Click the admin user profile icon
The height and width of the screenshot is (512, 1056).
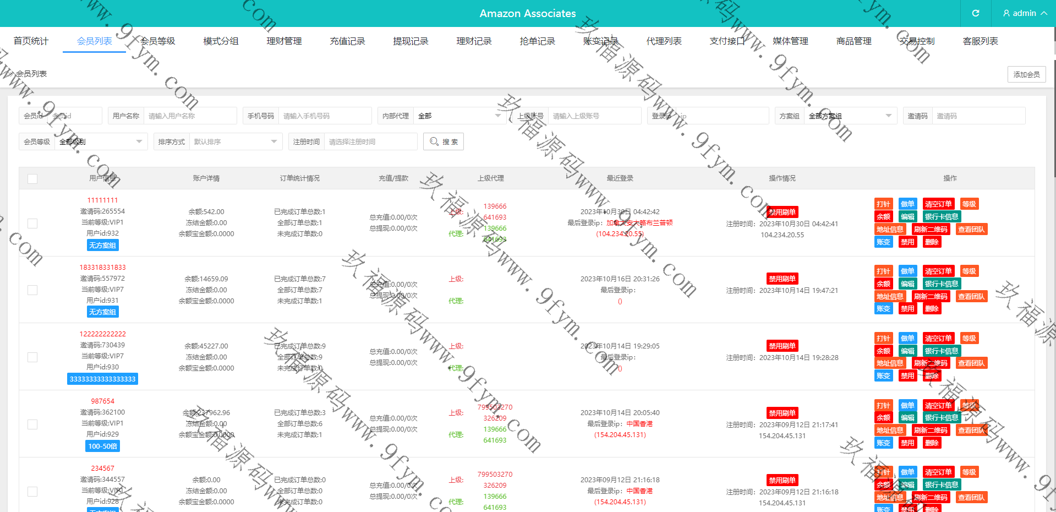[1006, 13]
